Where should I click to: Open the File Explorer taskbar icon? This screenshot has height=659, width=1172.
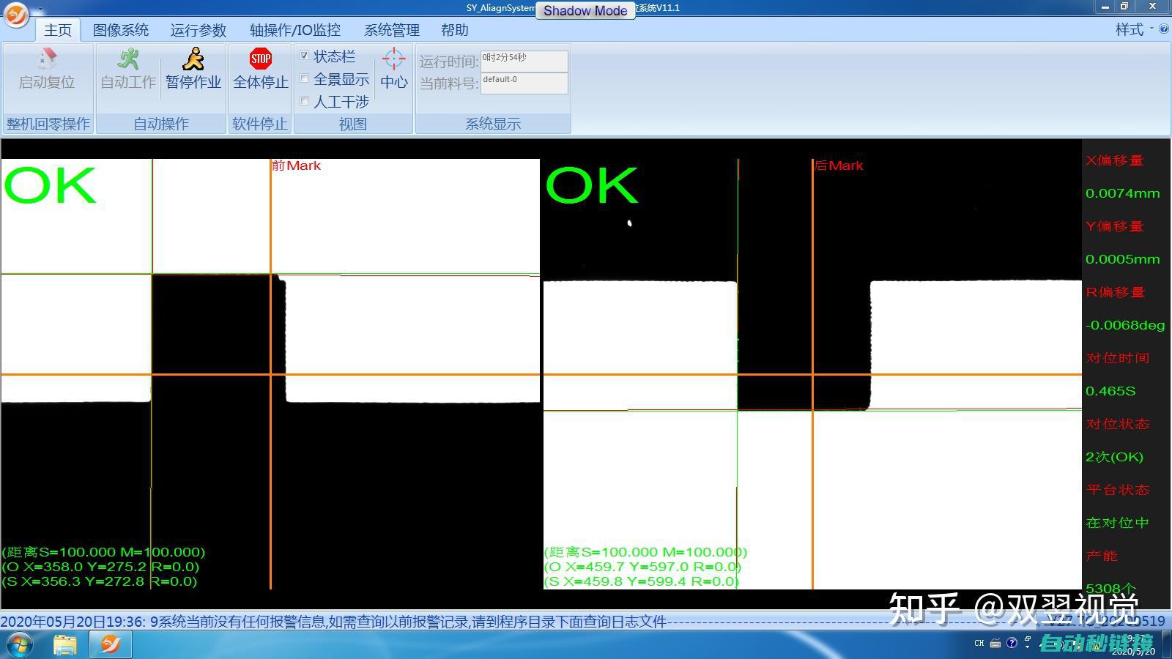pyautogui.click(x=65, y=644)
